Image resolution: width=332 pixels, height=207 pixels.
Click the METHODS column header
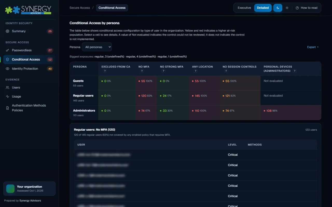coord(255,145)
